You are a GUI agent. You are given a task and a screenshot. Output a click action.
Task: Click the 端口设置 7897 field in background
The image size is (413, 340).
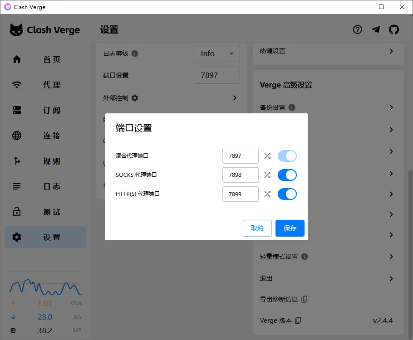coord(217,75)
